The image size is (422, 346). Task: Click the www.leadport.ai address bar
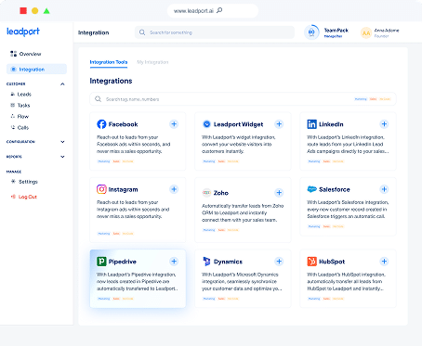pyautogui.click(x=213, y=11)
